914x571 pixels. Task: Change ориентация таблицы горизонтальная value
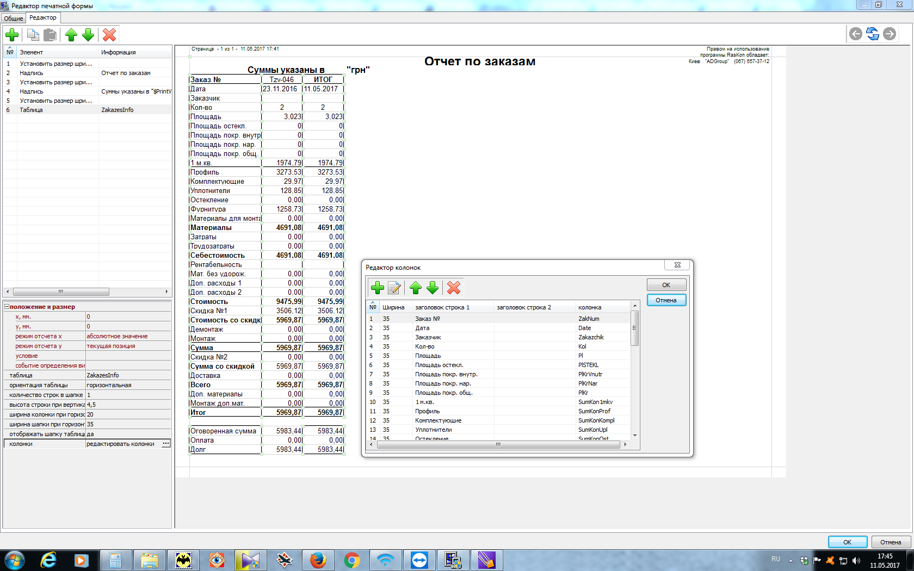[x=128, y=385]
